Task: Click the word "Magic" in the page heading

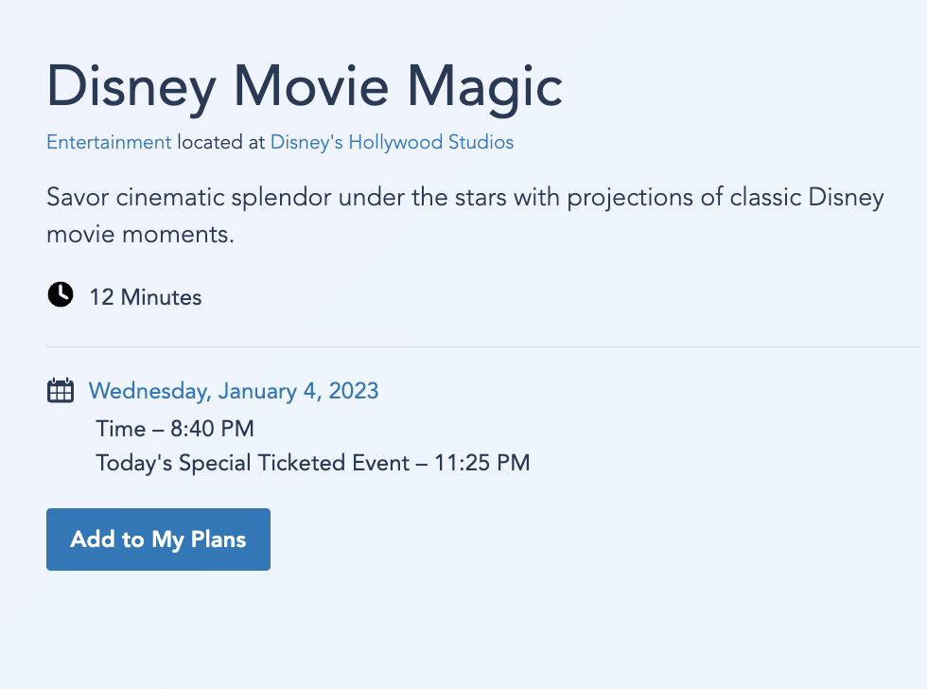Action: [x=484, y=86]
